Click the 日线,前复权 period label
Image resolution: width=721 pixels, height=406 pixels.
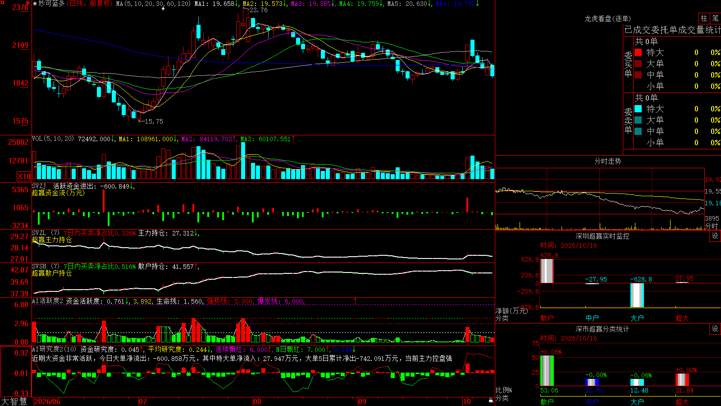tap(89, 4)
